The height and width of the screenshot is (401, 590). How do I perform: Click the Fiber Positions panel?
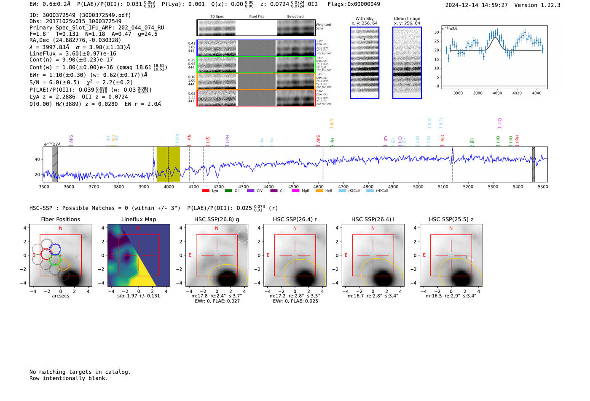coord(60,255)
